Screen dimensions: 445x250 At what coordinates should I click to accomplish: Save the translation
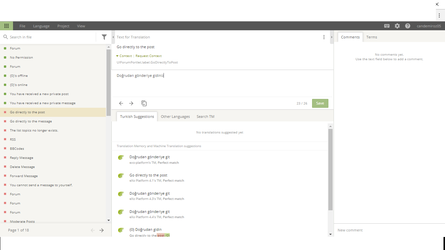(x=320, y=103)
